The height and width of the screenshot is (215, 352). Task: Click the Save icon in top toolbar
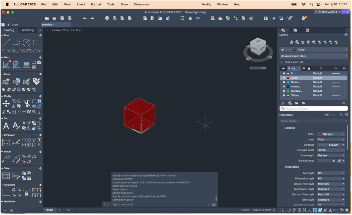(x=62, y=18)
